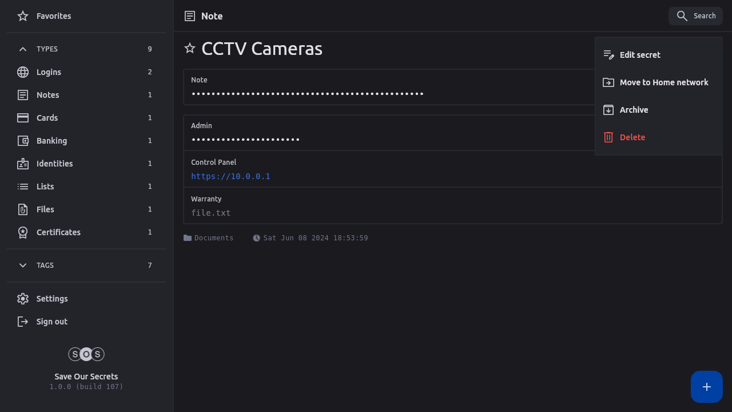Choose Edit secret from the menu

click(x=639, y=55)
